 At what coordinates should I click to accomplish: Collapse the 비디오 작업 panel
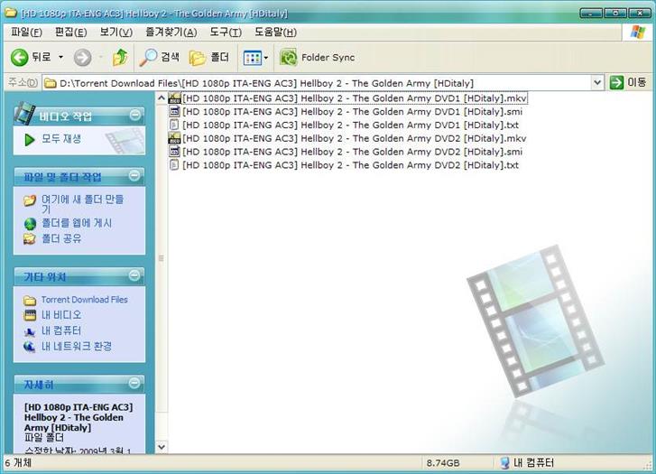(134, 115)
